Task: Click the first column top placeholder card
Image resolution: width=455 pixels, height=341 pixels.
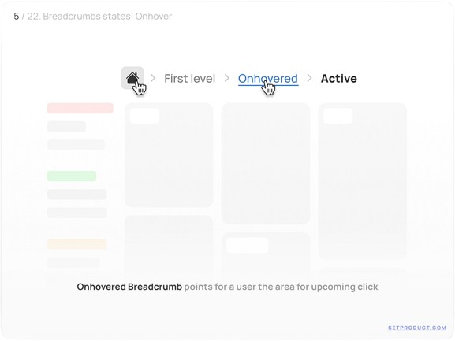Action: (x=169, y=155)
